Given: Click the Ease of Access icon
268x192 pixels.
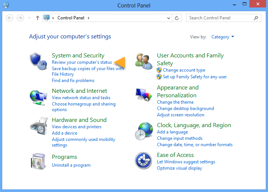Looking at the screenshot, I should pos(144,161).
